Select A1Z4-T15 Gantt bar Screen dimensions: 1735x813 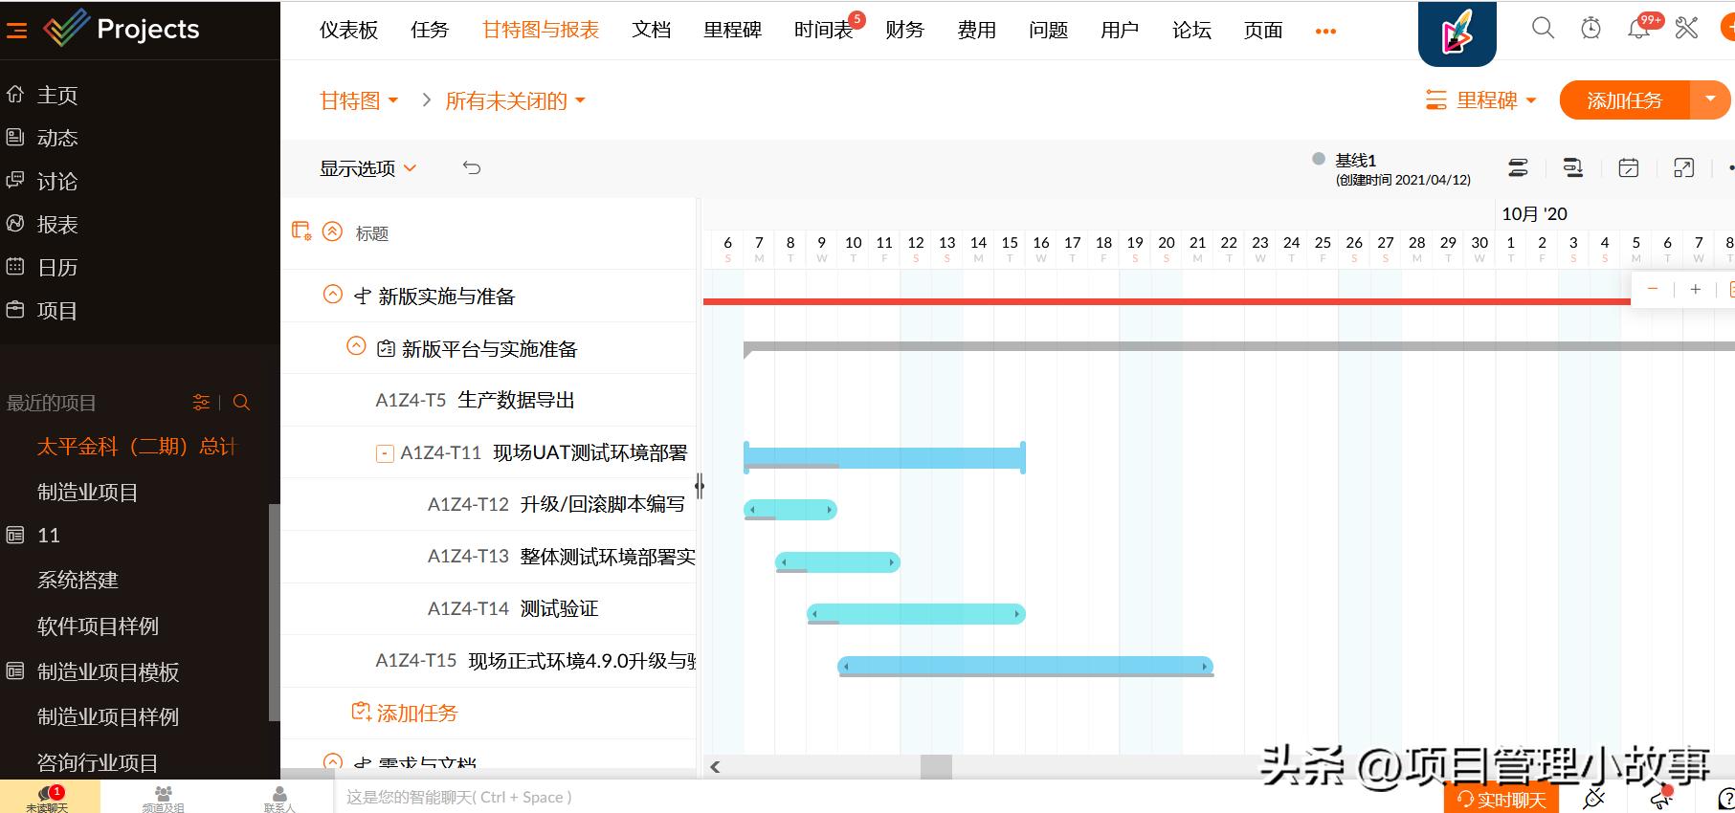pyautogui.click(x=1026, y=666)
